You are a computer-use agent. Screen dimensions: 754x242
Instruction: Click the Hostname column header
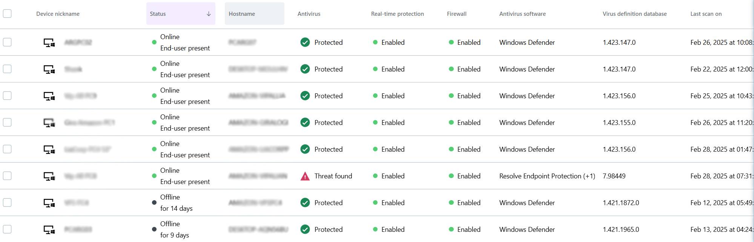[242, 14]
